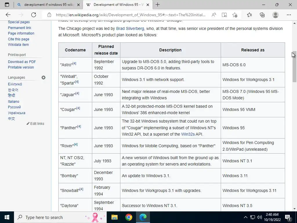Viewport: 297px width, 223px height.
Task: Click the "Bombay" codename cell
Action: 75,176
